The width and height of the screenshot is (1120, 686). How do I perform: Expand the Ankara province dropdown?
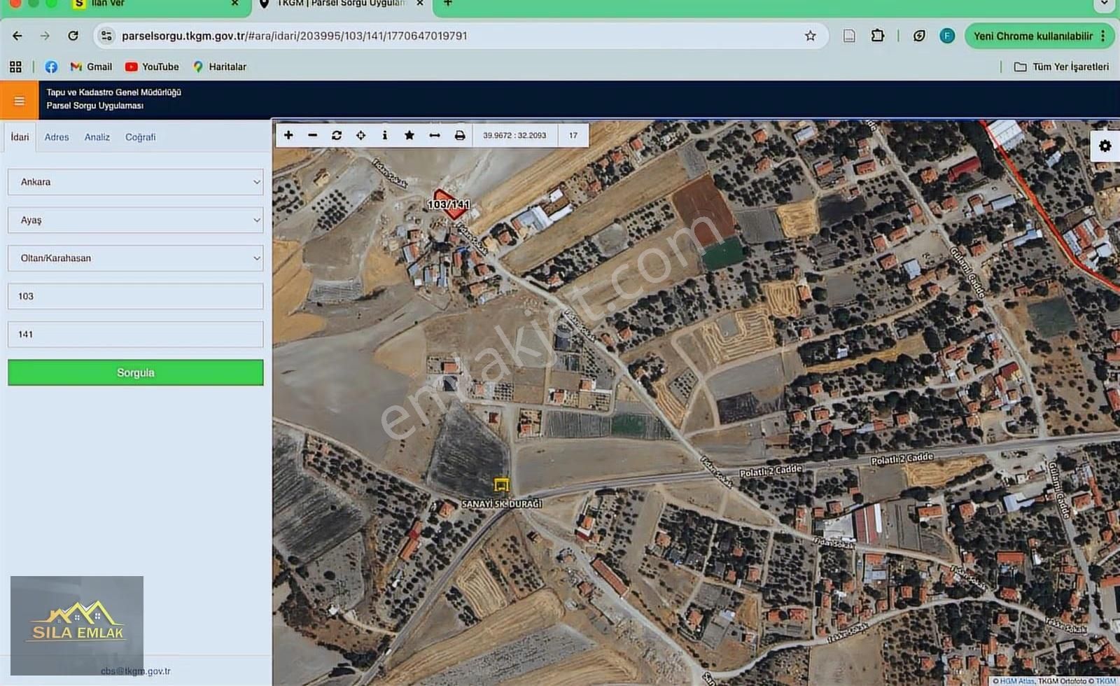136,182
